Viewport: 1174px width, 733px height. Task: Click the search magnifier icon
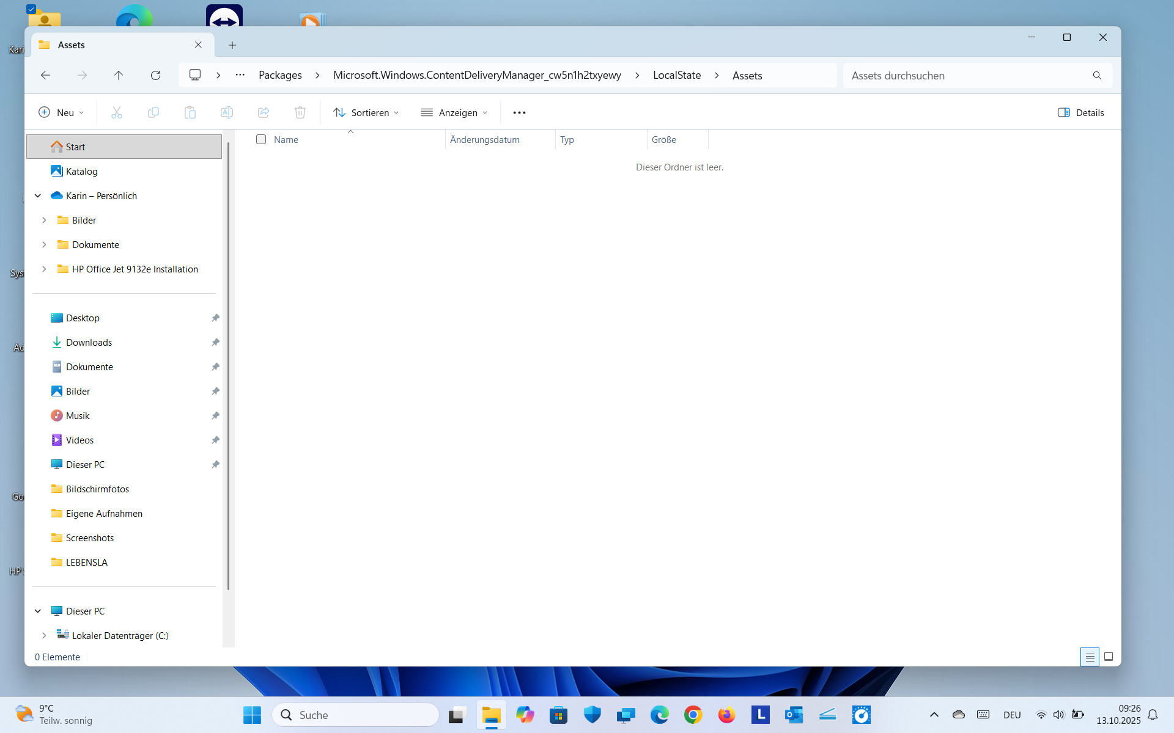tap(1097, 76)
